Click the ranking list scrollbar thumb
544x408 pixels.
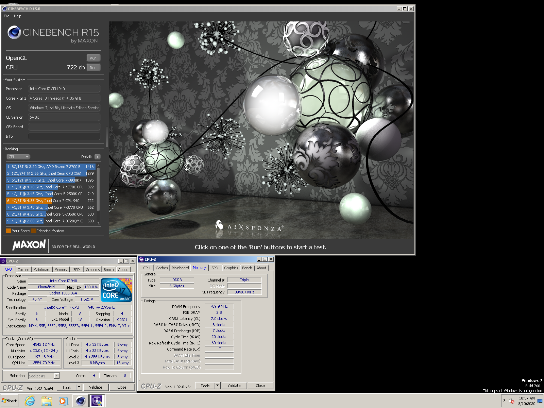coord(98,189)
